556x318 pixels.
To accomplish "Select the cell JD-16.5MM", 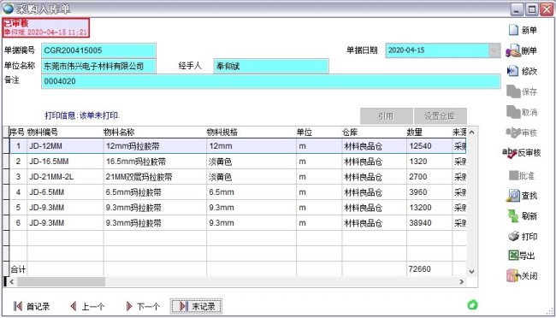I will click(x=65, y=162).
